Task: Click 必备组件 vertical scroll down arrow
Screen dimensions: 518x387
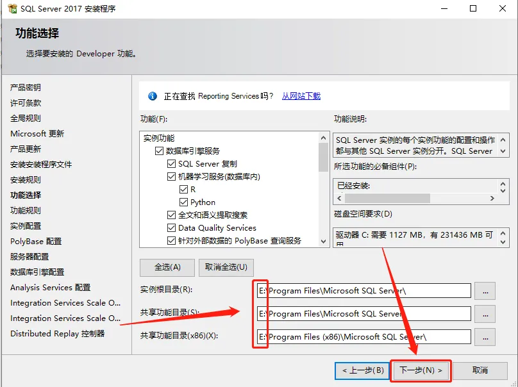Action: [x=503, y=190]
